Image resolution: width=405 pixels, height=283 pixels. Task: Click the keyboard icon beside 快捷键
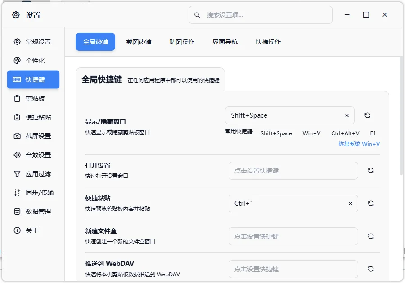point(17,80)
